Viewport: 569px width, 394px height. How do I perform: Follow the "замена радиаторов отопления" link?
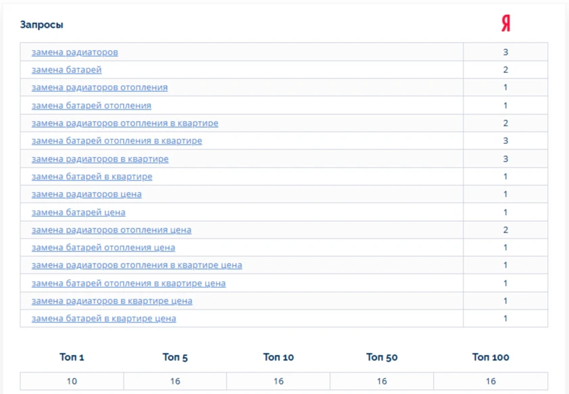(99, 87)
